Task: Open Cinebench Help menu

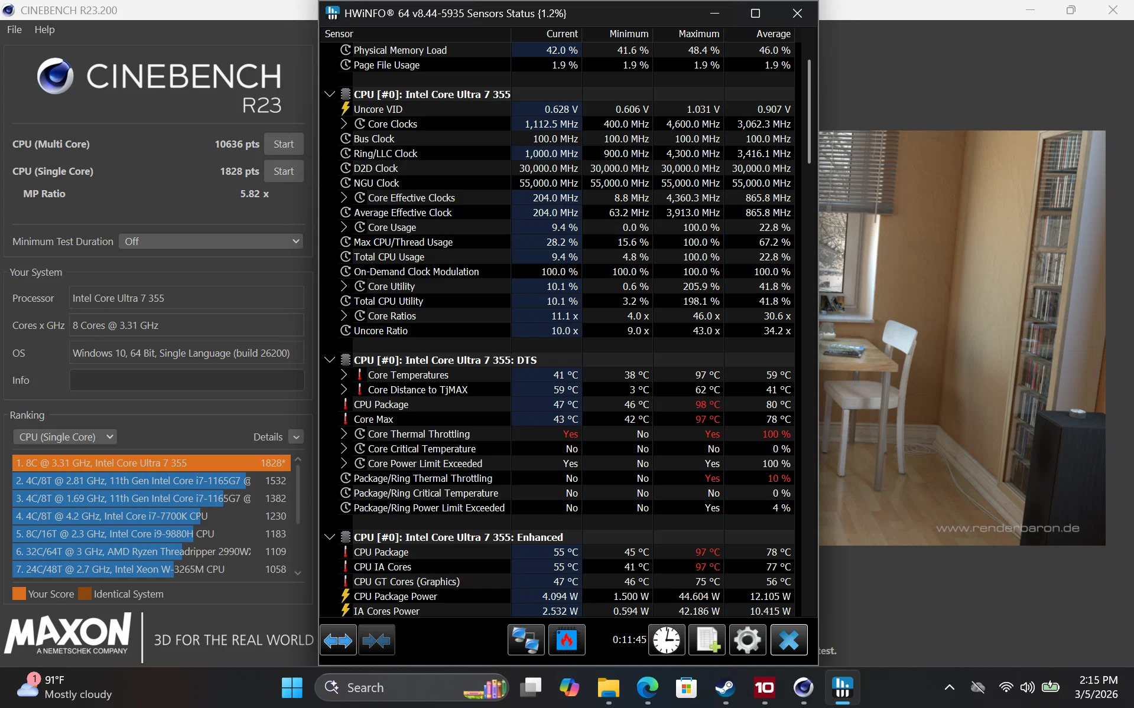Action: click(x=44, y=30)
